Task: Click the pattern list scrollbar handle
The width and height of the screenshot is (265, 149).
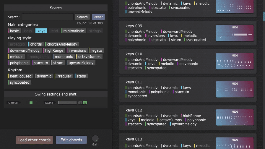Action: 264,16
